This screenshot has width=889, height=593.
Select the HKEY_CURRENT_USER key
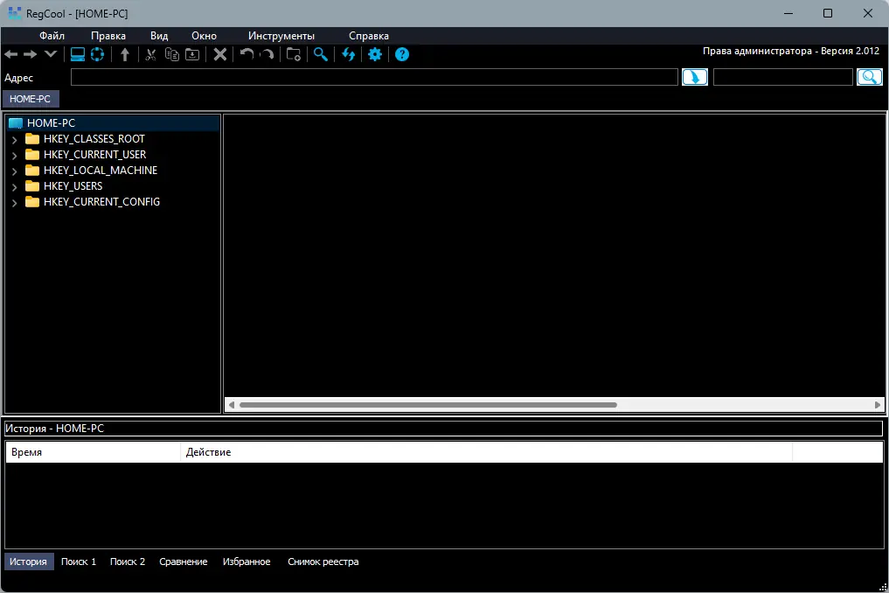94,155
